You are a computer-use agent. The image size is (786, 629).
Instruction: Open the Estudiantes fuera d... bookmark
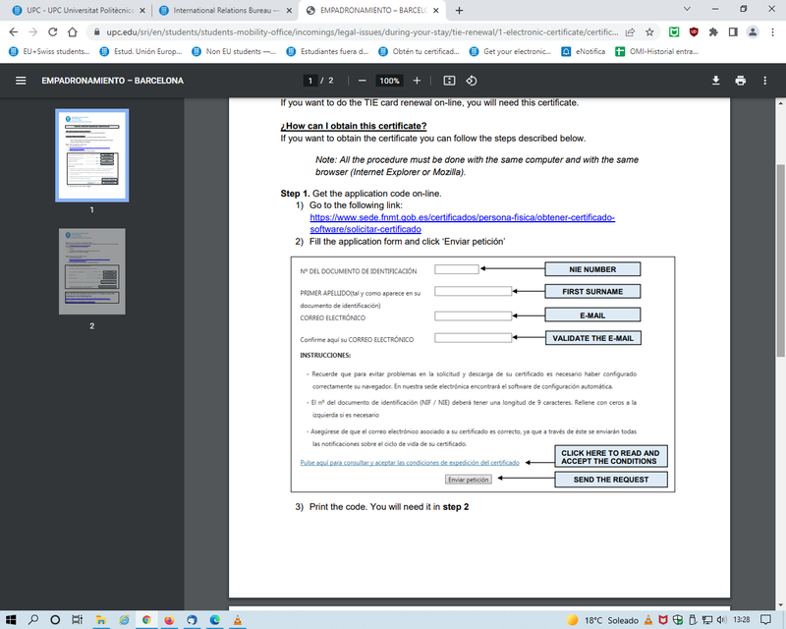(327, 51)
